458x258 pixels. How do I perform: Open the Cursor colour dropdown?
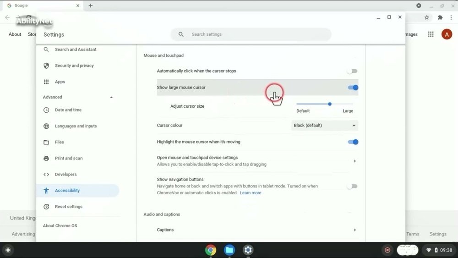point(325,126)
